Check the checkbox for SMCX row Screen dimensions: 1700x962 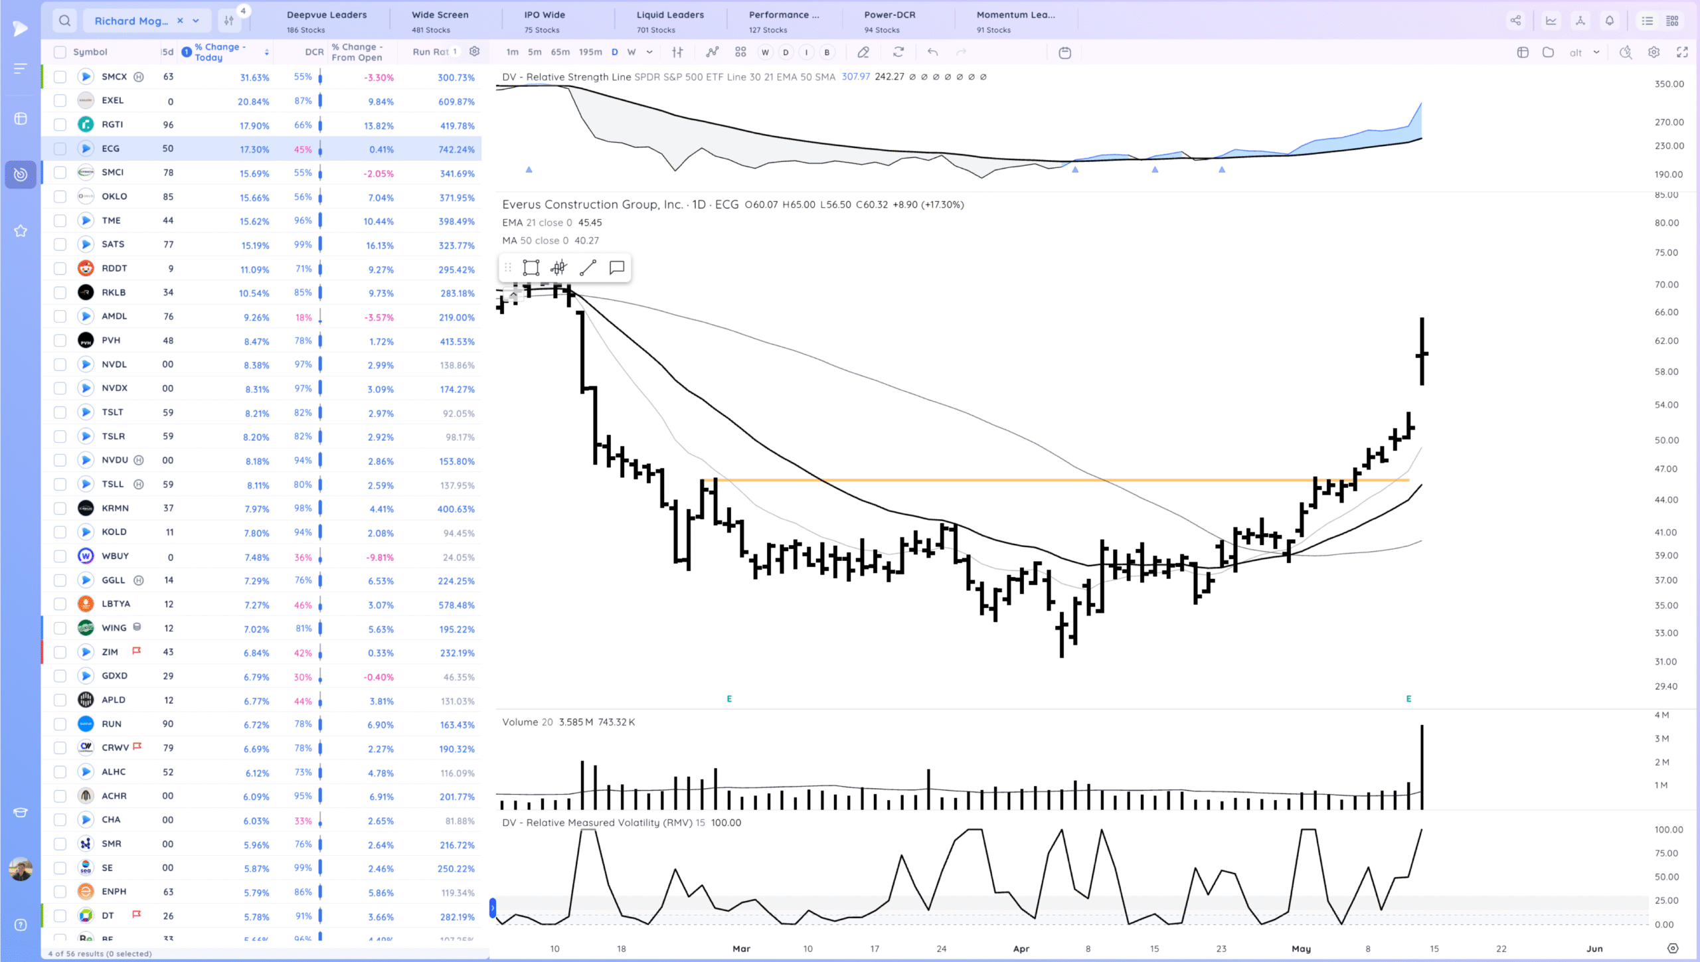[60, 77]
